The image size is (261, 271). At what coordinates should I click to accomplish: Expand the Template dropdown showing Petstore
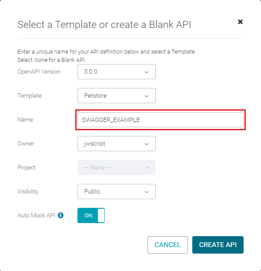click(117, 95)
